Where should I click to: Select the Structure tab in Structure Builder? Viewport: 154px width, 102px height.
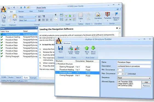click(67, 43)
